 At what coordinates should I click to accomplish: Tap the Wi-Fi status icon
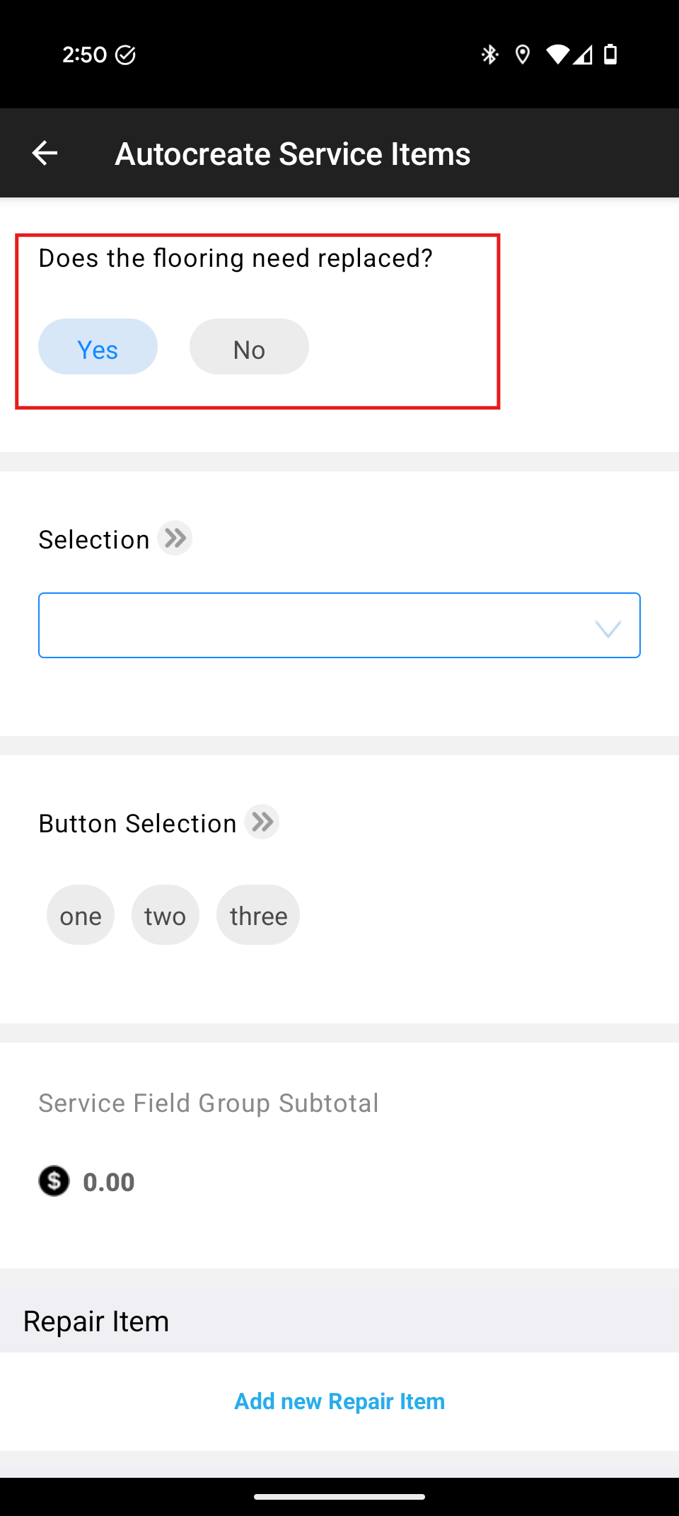pyautogui.click(x=557, y=54)
